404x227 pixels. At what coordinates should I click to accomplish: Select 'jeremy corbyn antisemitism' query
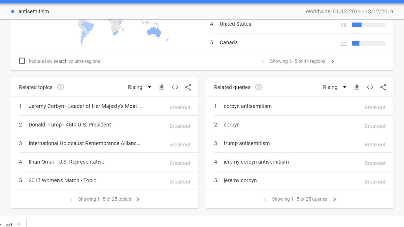[x=256, y=162]
